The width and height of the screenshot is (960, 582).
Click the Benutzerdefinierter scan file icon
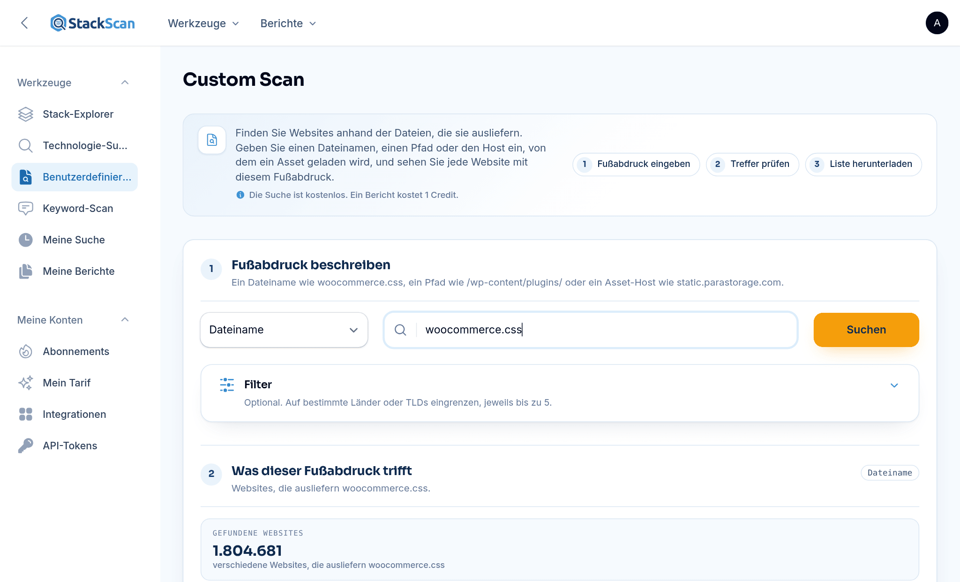tap(26, 177)
